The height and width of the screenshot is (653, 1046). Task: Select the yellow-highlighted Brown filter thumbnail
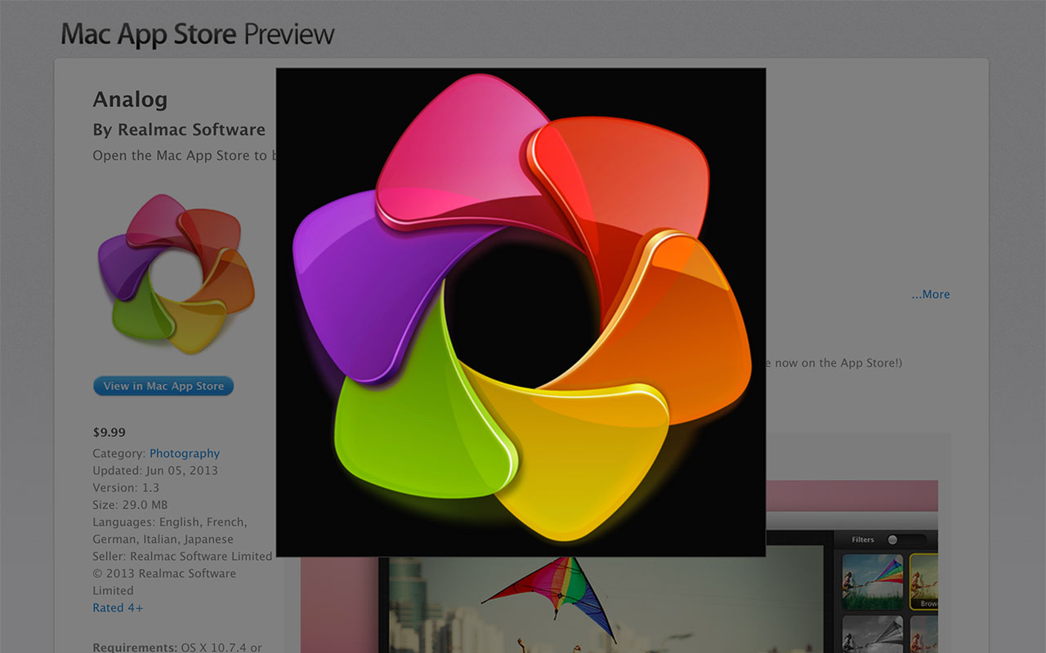click(924, 582)
